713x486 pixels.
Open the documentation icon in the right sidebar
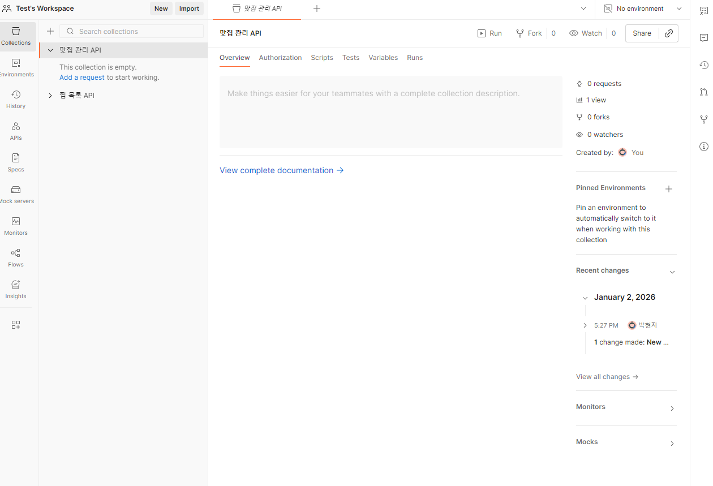(704, 11)
